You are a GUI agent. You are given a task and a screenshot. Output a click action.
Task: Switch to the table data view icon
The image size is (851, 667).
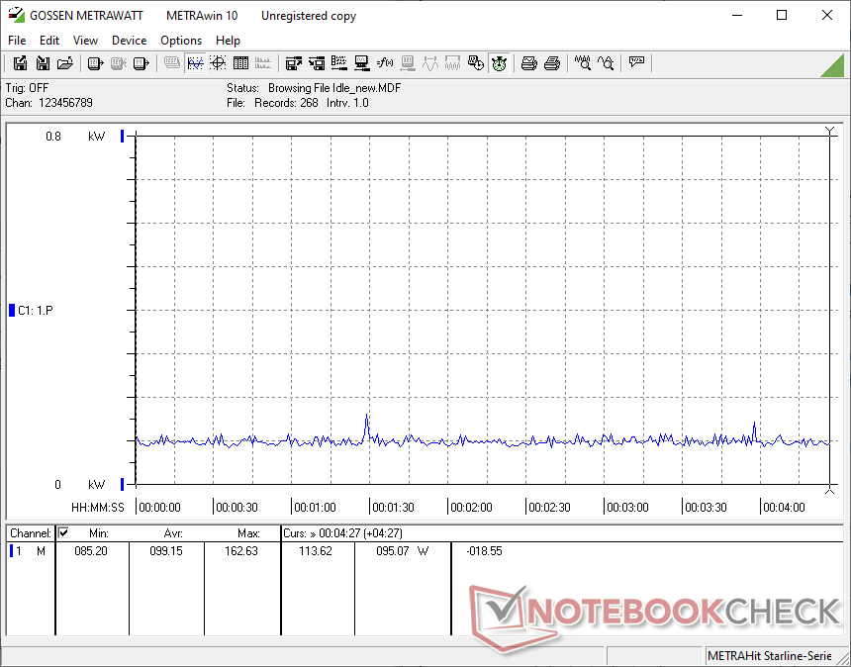click(240, 63)
